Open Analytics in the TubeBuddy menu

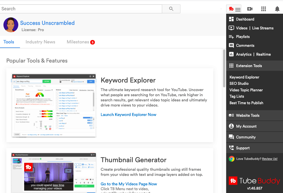coord(244,54)
